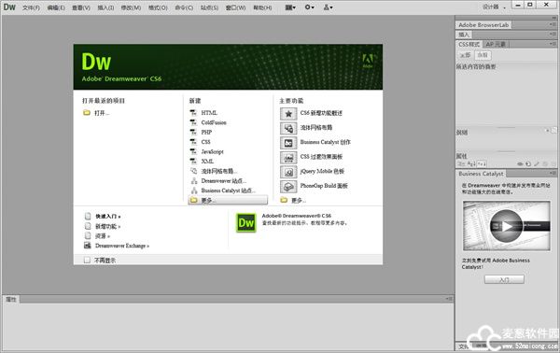The width and height of the screenshot is (560, 353).
Task: Create a new HTML document
Action: 209,113
